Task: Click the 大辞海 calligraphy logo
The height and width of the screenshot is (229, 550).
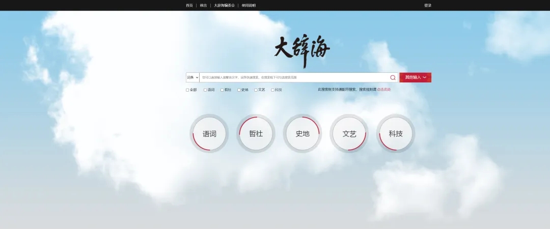Action: click(x=302, y=51)
